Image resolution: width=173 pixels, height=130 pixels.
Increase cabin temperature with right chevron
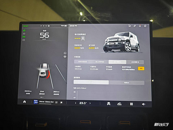(x=90, y=103)
